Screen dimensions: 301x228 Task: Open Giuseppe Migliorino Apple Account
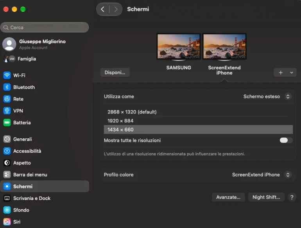pyautogui.click(x=45, y=44)
